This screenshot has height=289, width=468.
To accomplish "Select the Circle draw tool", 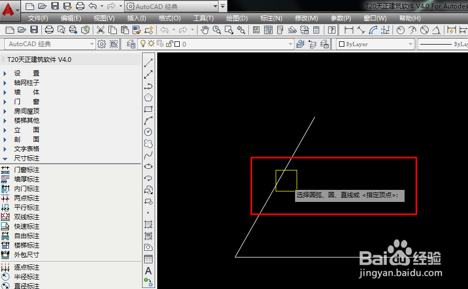I will tap(148, 132).
